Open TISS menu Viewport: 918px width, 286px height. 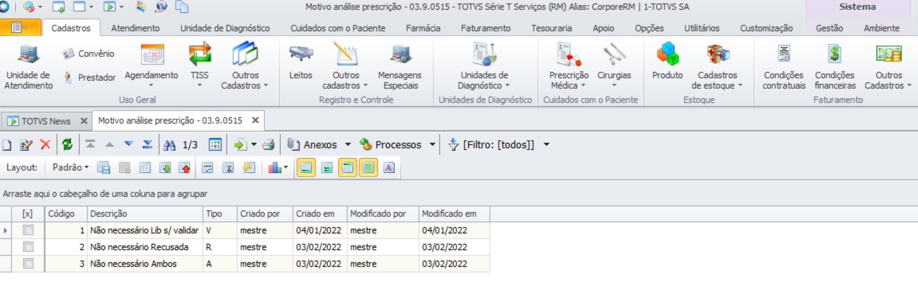(x=200, y=66)
